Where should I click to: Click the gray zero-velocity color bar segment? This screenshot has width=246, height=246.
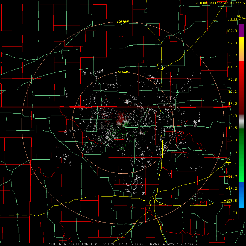[241, 122]
